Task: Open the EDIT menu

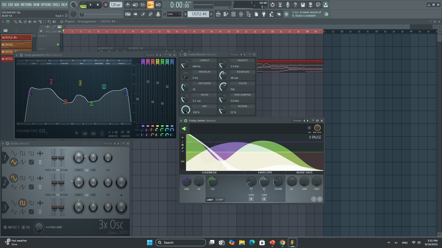Action: point(11,4)
